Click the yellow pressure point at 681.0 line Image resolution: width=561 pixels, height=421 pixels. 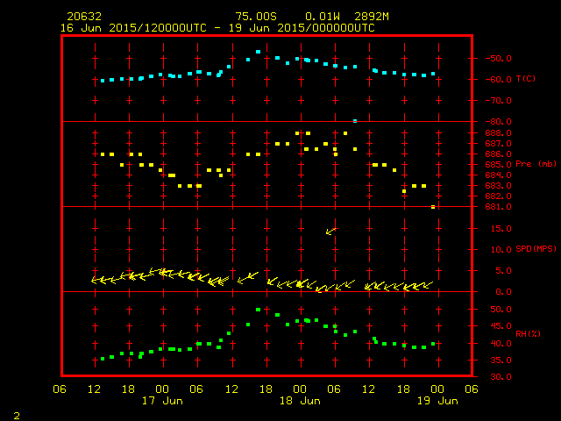point(433,207)
